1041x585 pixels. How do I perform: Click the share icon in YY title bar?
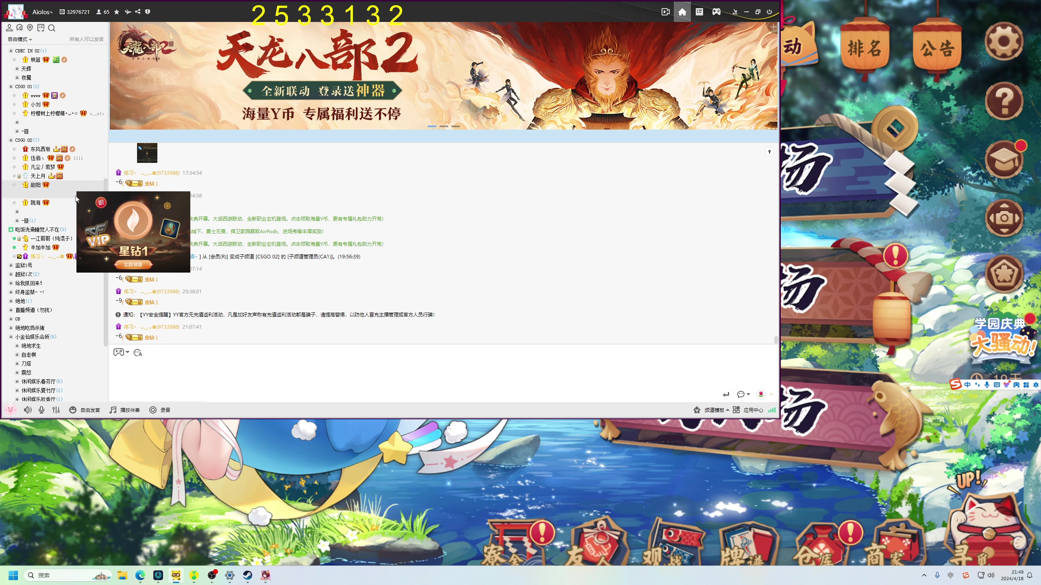138,12
